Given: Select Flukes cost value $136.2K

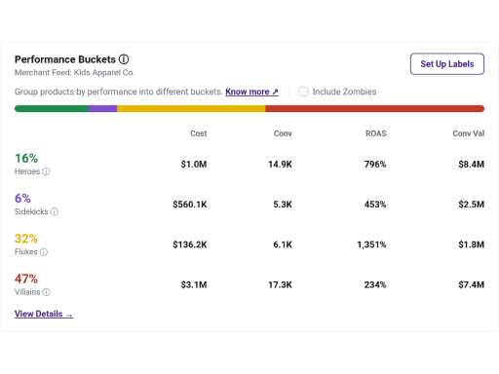Looking at the screenshot, I should tap(190, 244).
